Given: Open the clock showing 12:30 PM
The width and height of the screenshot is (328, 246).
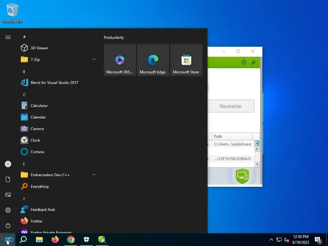Looking at the screenshot, I should coord(300,240).
